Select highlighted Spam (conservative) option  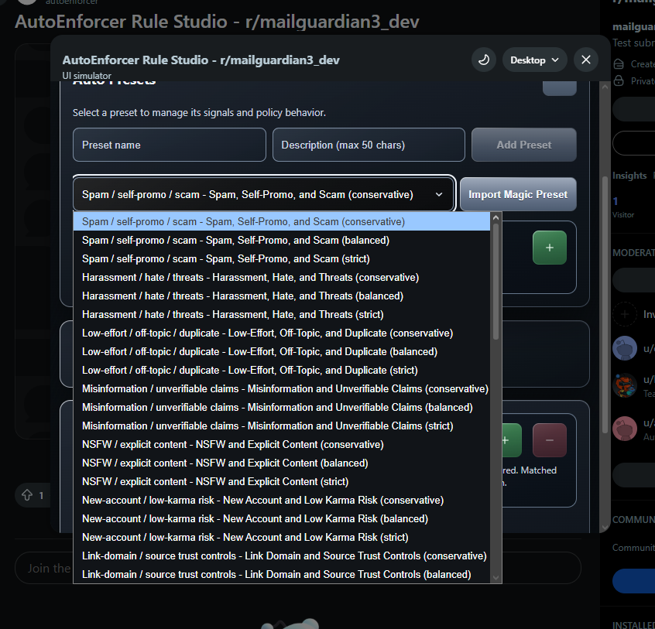coord(282,221)
